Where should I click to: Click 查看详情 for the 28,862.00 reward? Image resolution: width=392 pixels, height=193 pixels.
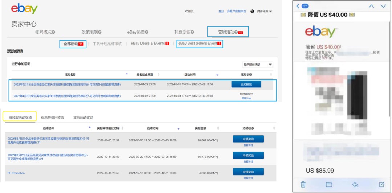click(248, 145)
